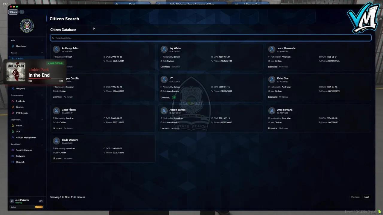Collapse the Surveillance section chevron
The height and width of the screenshot is (215, 383).
[x=42, y=144]
